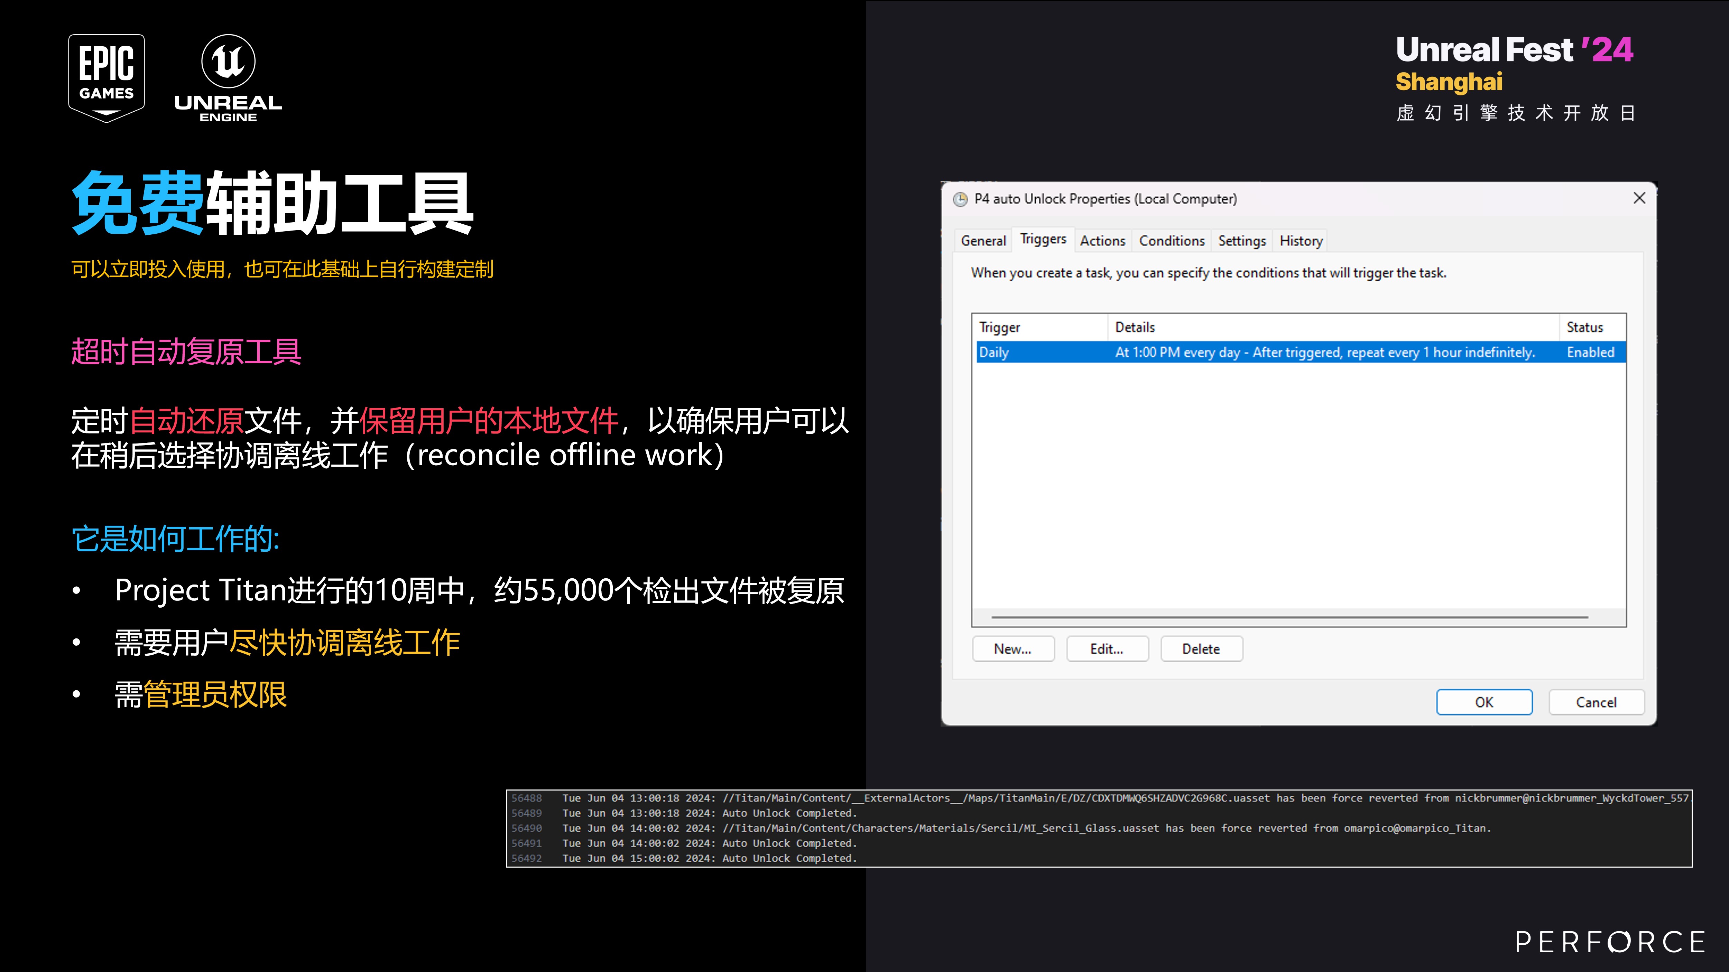Click the New... trigger button
The image size is (1729, 972).
pyautogui.click(x=1013, y=649)
